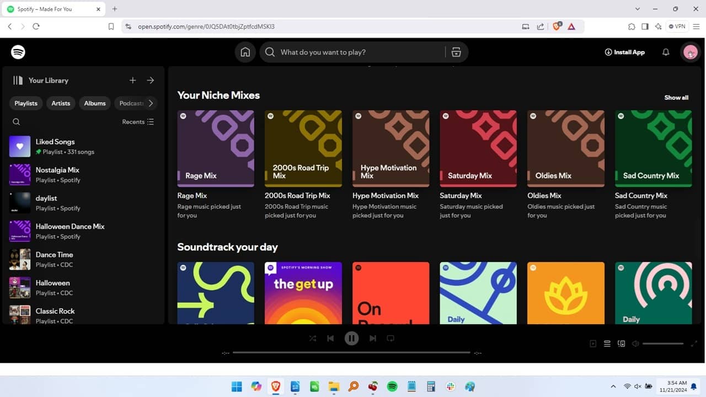Click the search icon in Your Library

pos(16,121)
